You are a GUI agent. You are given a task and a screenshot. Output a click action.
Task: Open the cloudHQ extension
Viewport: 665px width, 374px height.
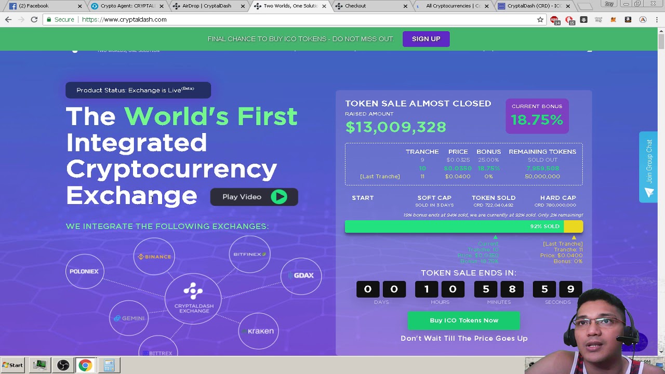pyautogui.click(x=598, y=20)
